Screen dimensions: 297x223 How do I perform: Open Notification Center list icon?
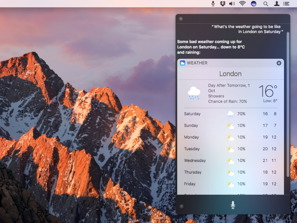286,4
